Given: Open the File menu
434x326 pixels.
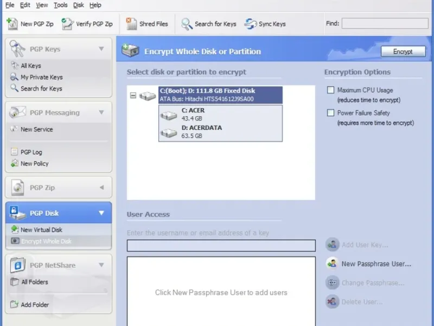Looking at the screenshot, I should (x=10, y=5).
